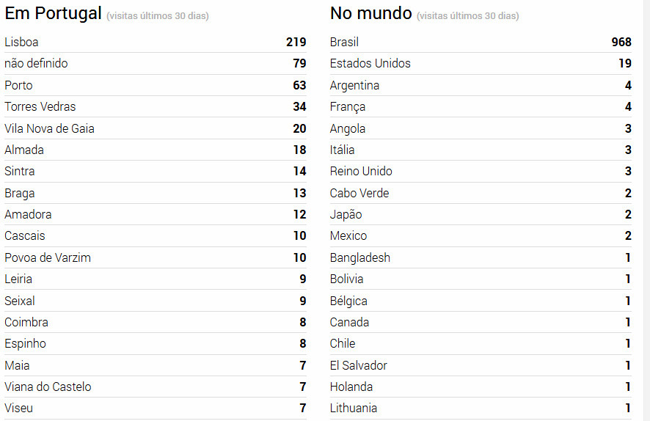650x421 pixels.
Task: Click the Torres Vedras row
Action: click(40, 107)
